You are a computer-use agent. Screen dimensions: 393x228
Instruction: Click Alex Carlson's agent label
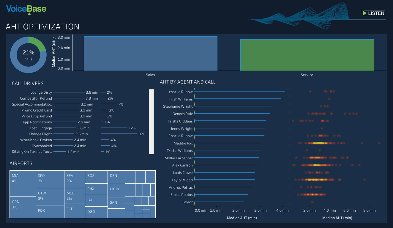[182, 165]
